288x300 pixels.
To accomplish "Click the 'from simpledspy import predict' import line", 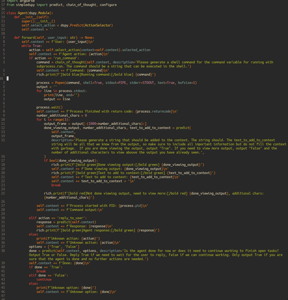I will (x=62, y=5).
